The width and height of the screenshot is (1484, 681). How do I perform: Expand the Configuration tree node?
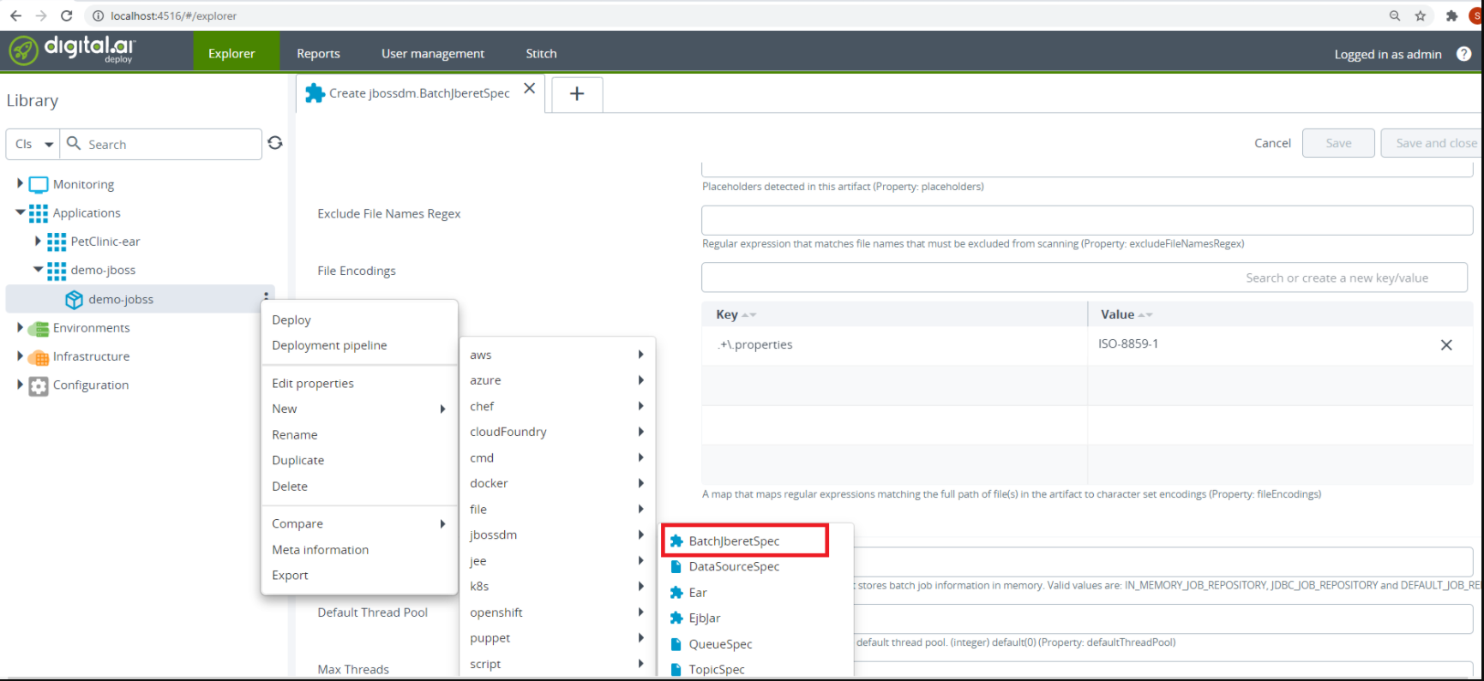[x=20, y=385]
